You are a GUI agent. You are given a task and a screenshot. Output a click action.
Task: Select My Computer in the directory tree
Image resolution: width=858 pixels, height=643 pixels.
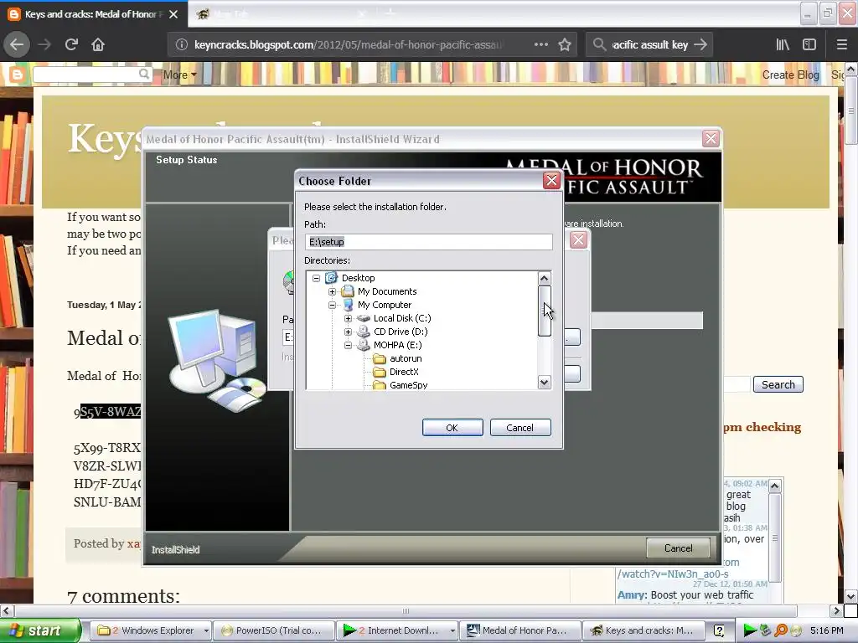[384, 305]
